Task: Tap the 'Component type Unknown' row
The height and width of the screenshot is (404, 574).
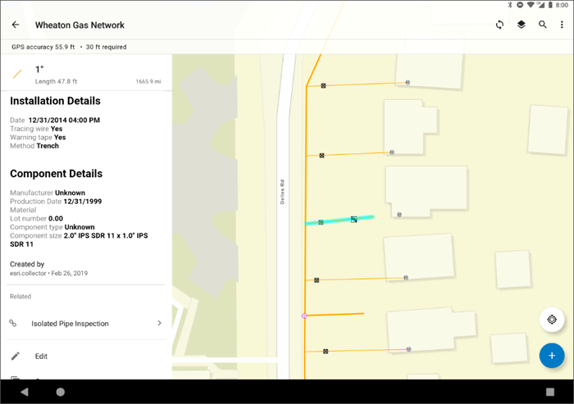Action: click(x=52, y=227)
